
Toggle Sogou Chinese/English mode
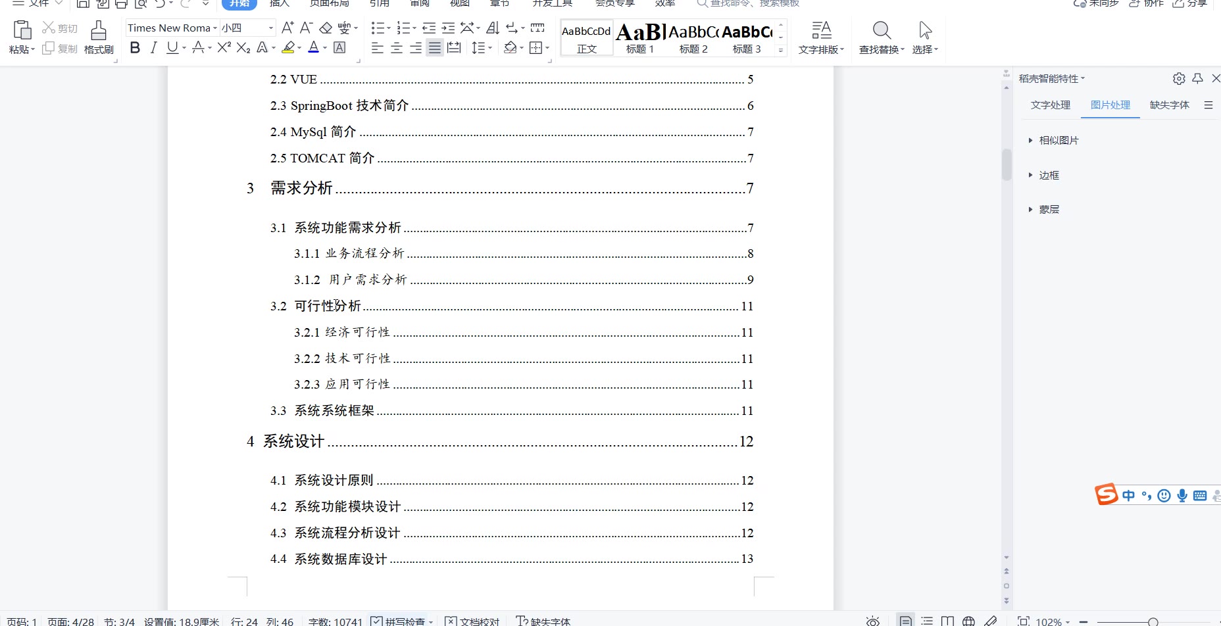pos(1129,496)
